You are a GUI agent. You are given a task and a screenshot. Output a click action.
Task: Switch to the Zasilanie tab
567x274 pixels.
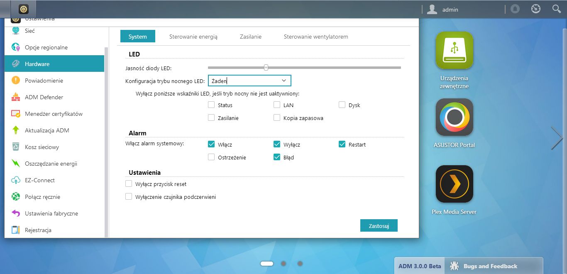pyautogui.click(x=251, y=37)
